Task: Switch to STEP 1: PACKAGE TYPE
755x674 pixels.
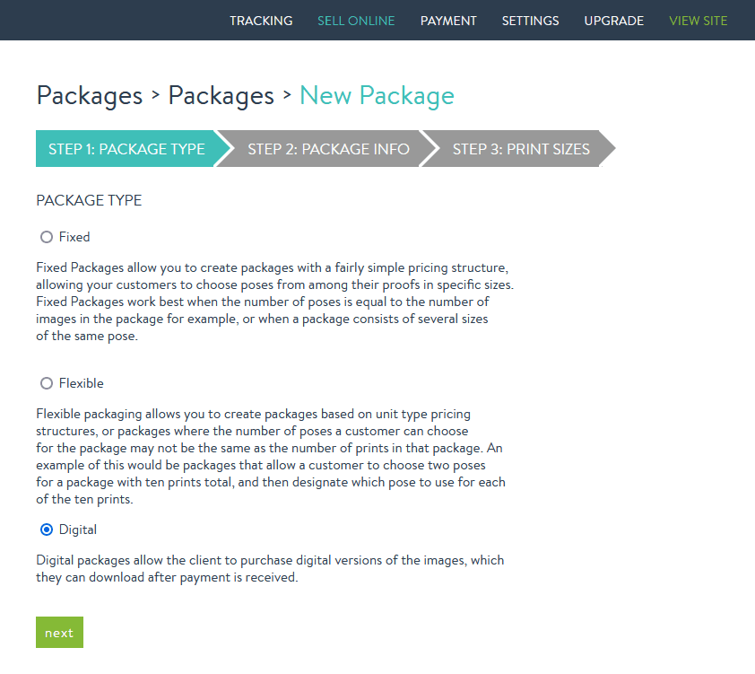Action: coord(126,149)
